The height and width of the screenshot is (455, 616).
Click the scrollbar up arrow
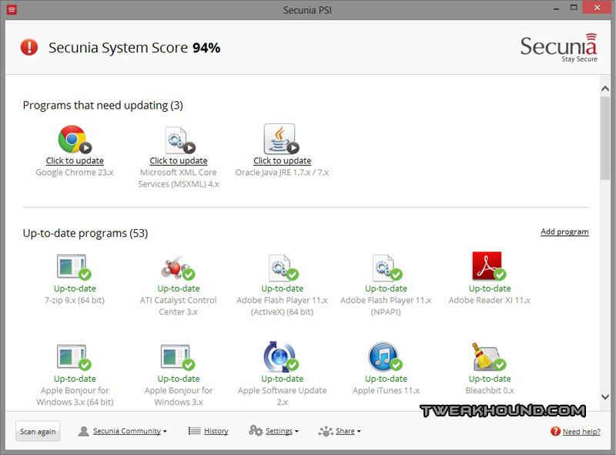tap(605, 89)
